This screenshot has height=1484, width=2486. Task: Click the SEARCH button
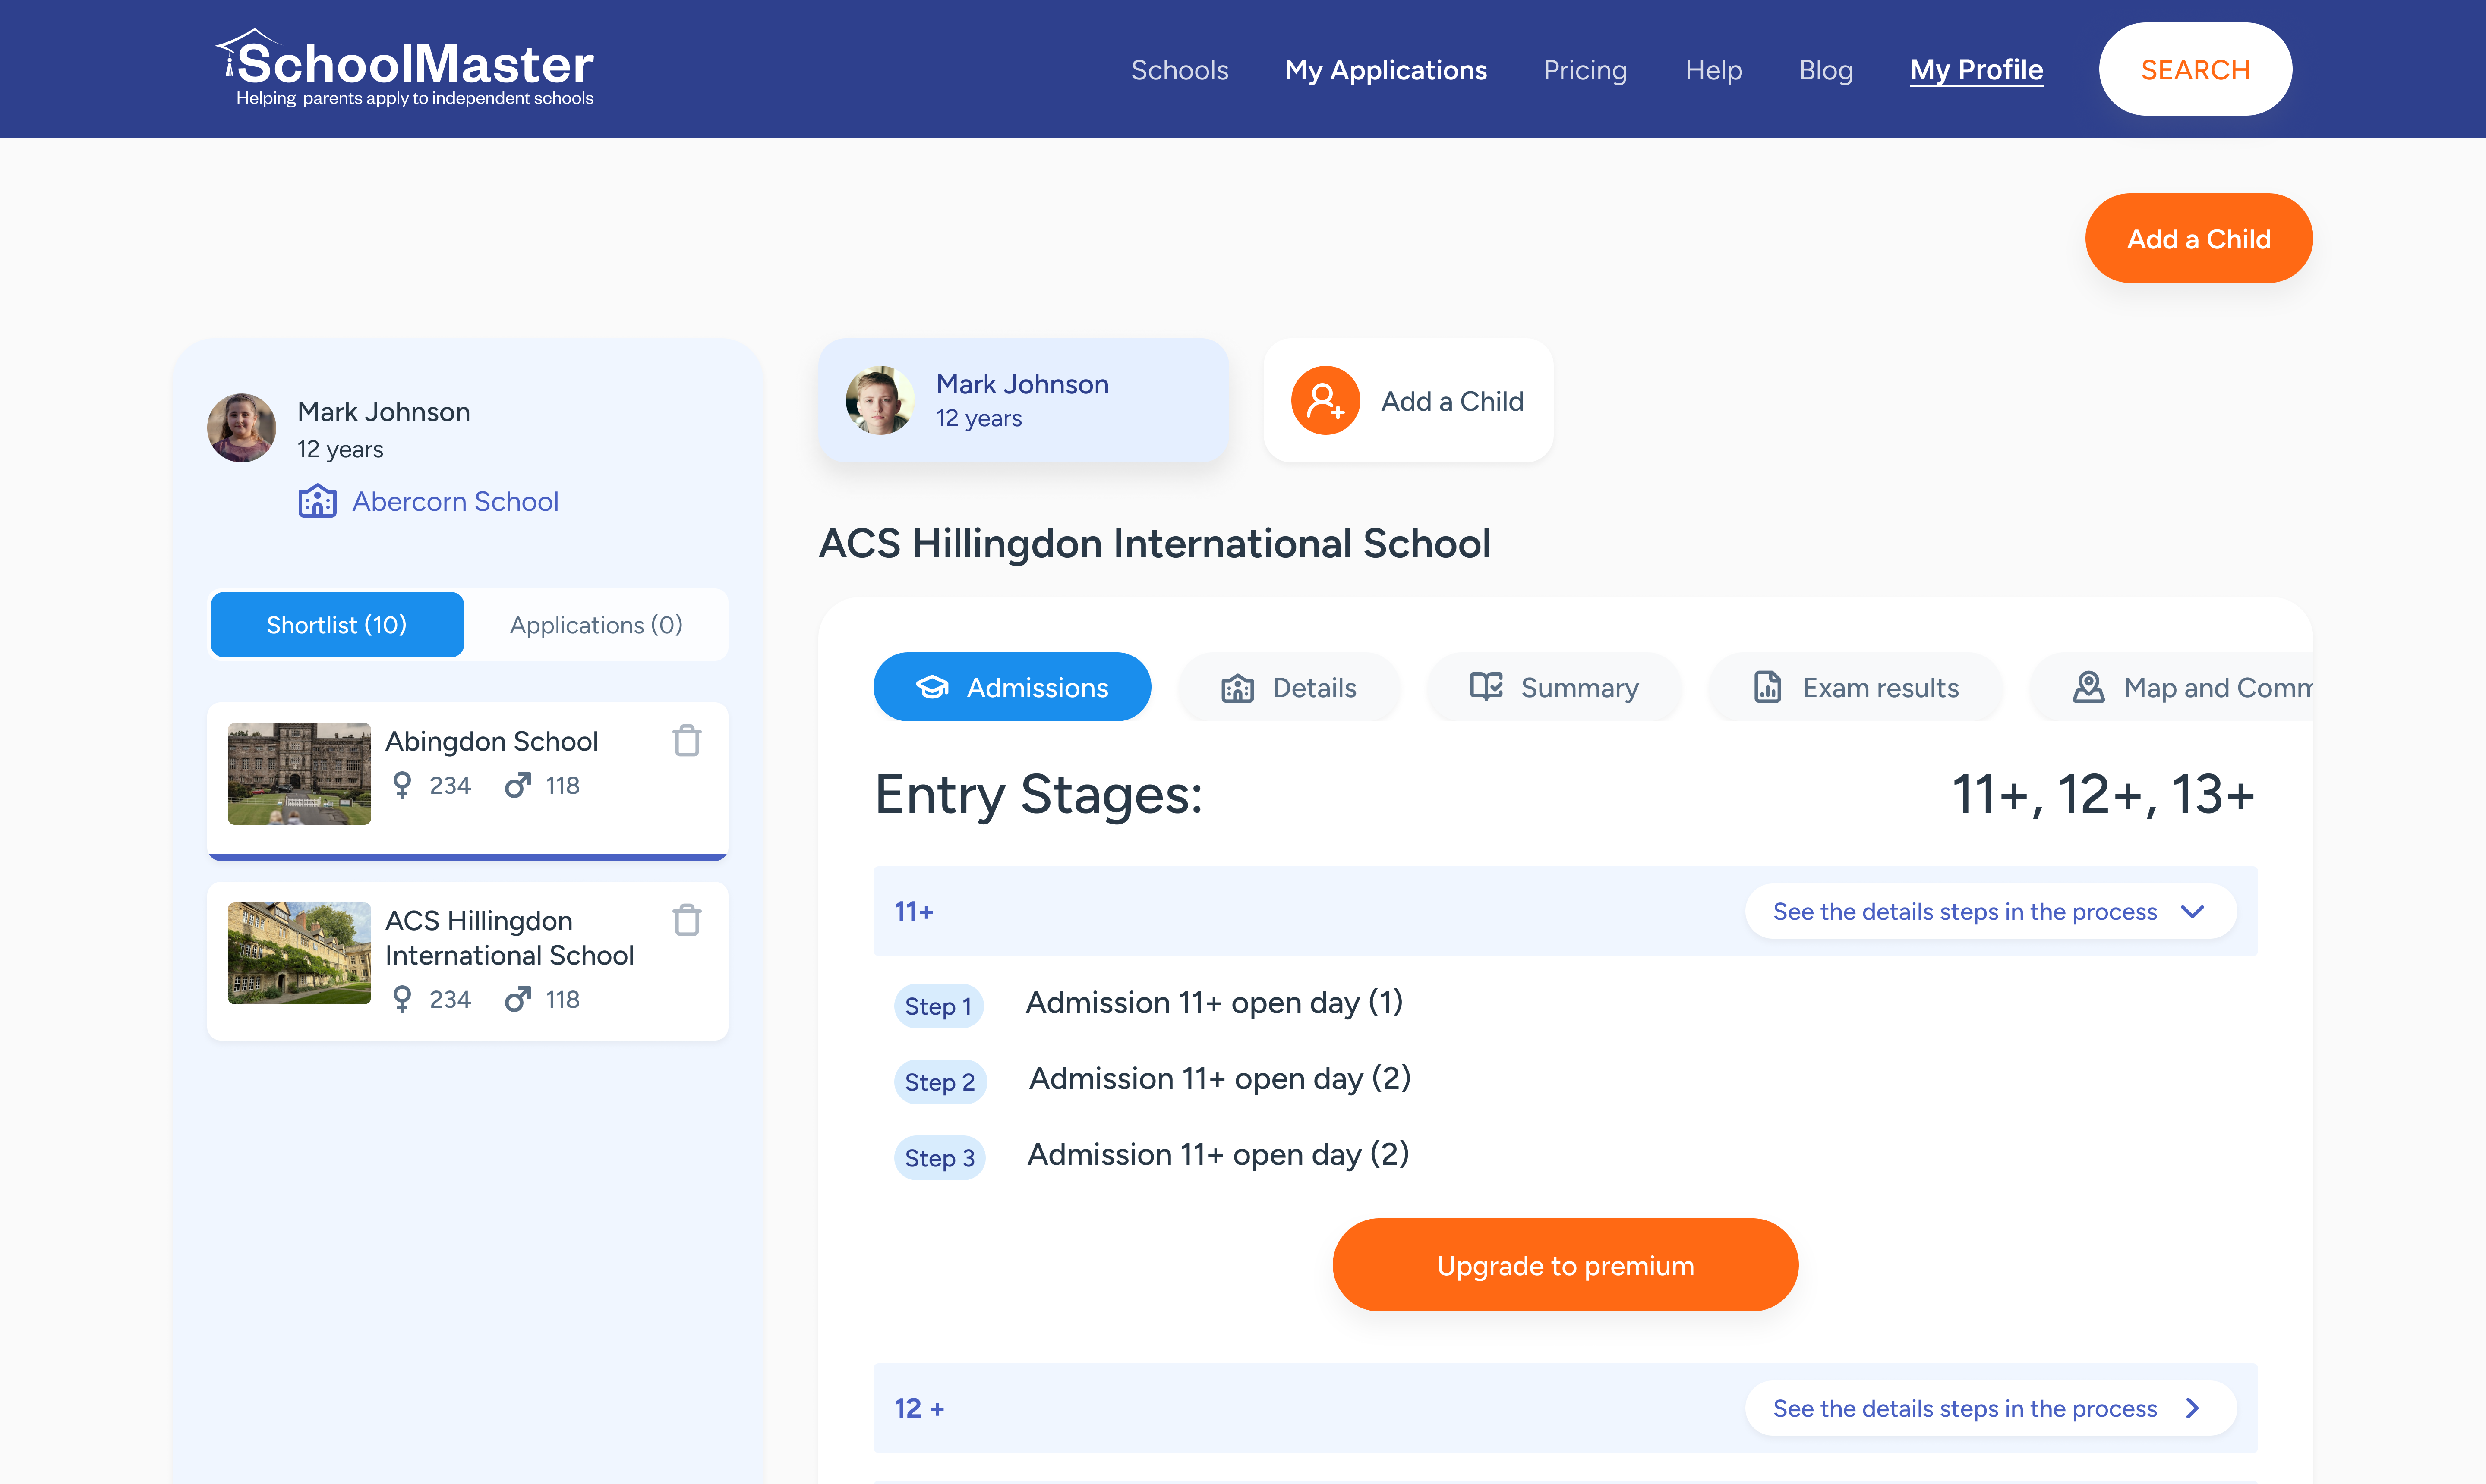[x=2195, y=69]
